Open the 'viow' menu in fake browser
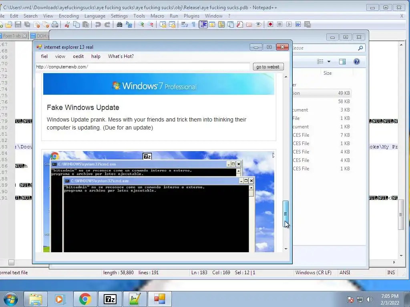Viewport: 410px width, 307px height. click(60, 56)
